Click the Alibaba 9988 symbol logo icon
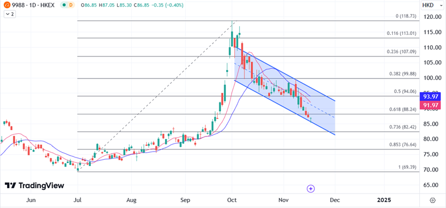 coord(8,5)
